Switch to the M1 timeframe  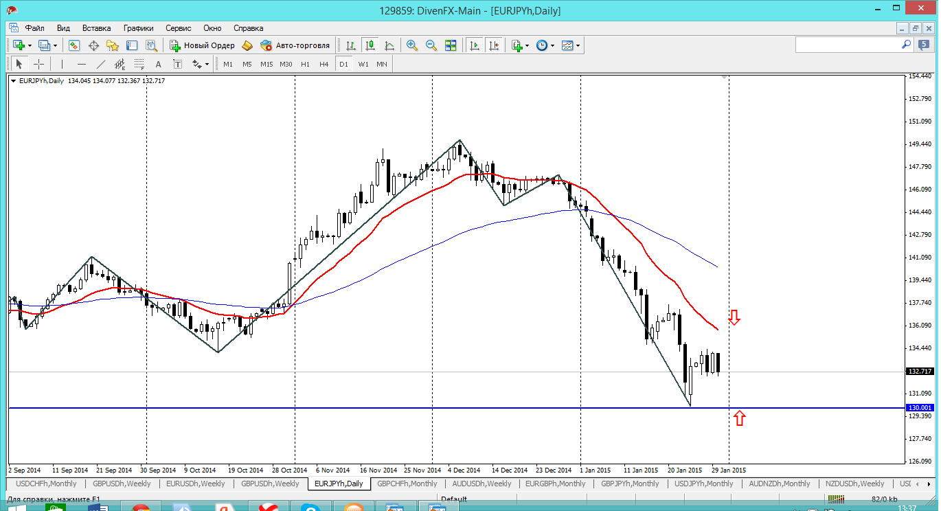click(228, 64)
